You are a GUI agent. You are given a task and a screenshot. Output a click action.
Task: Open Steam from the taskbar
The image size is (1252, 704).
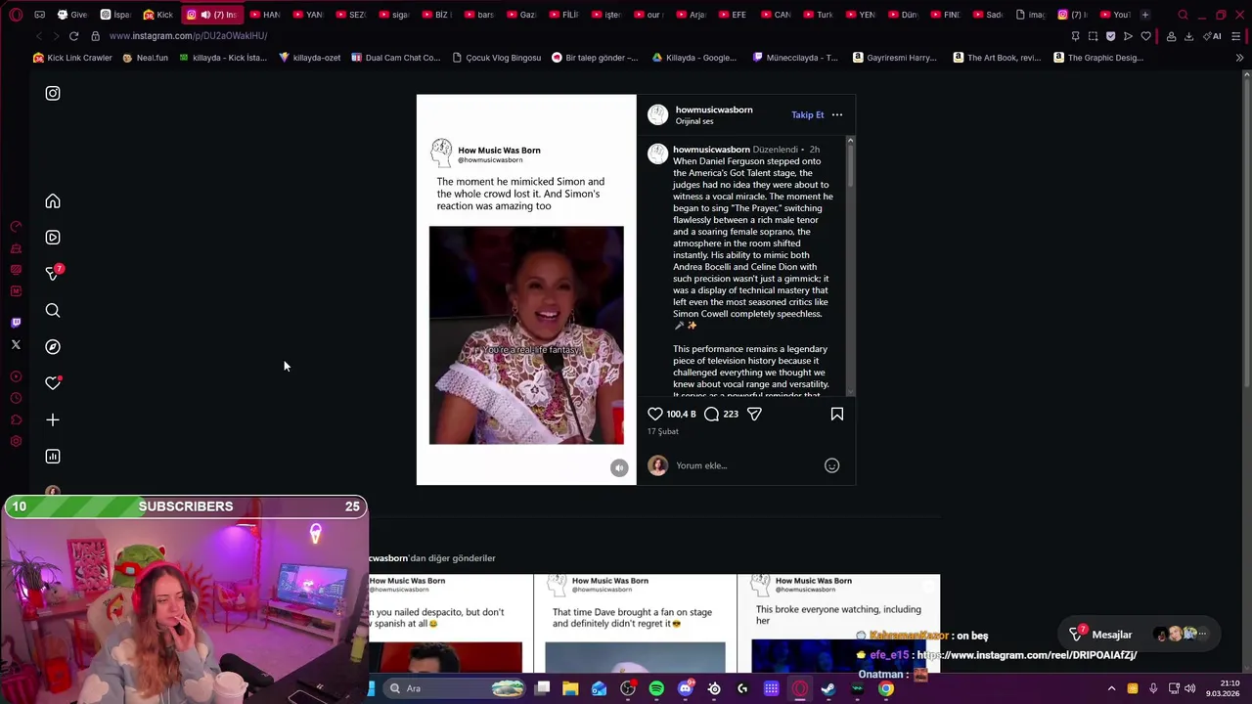[828, 689]
